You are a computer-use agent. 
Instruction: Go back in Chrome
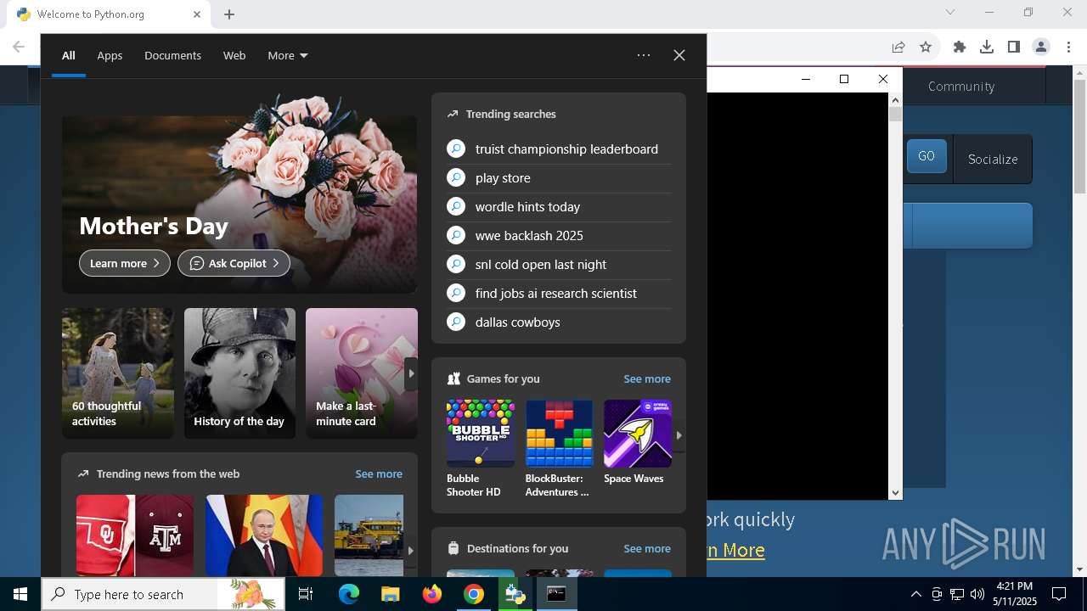click(x=20, y=48)
